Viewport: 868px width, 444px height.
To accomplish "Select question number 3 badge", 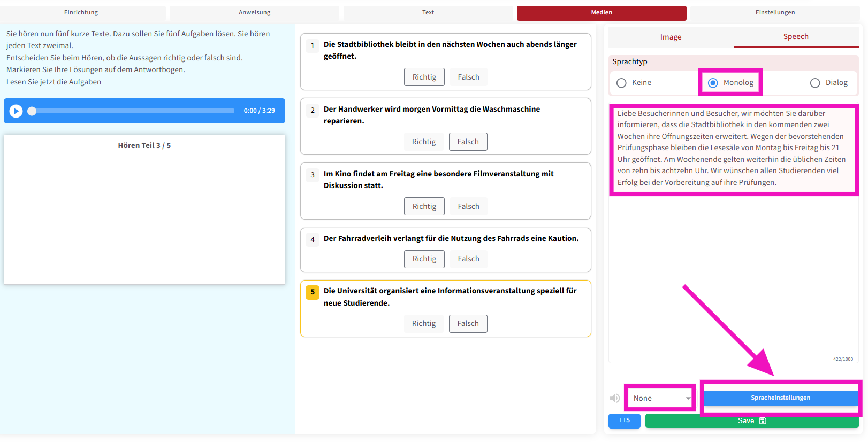I will (x=313, y=175).
